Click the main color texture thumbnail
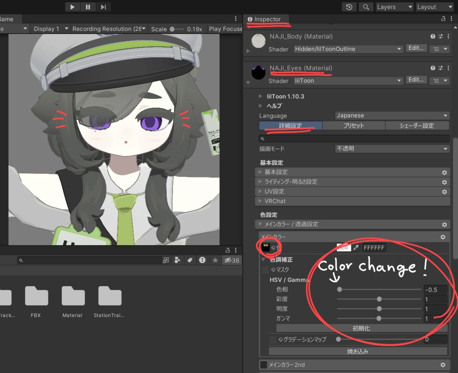 pyautogui.click(x=266, y=248)
